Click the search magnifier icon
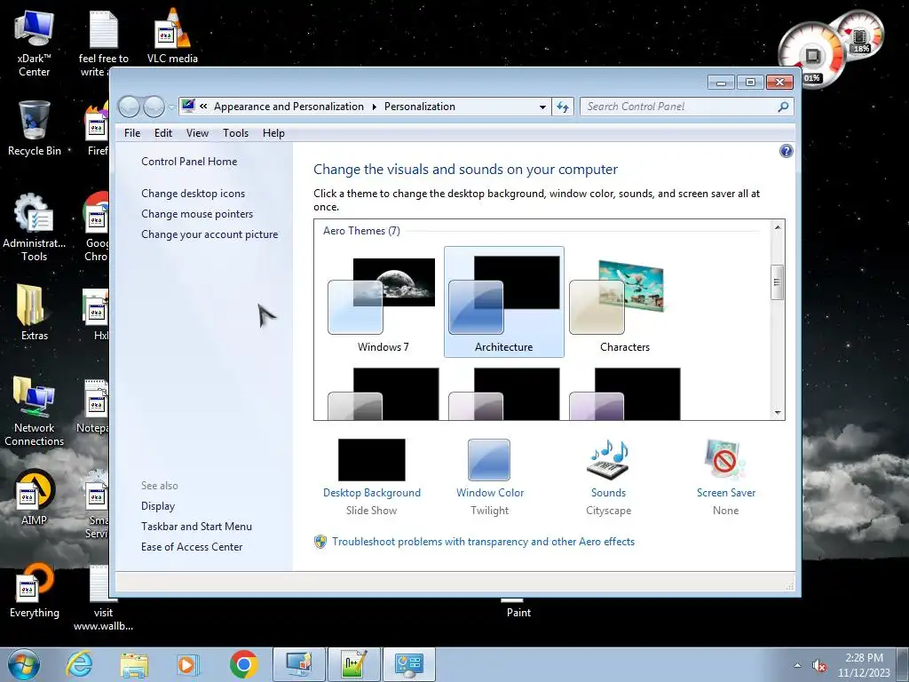This screenshot has width=909, height=682. click(x=783, y=107)
